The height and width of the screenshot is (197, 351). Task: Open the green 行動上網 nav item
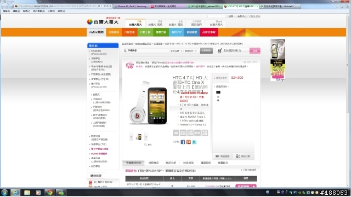coord(145,32)
